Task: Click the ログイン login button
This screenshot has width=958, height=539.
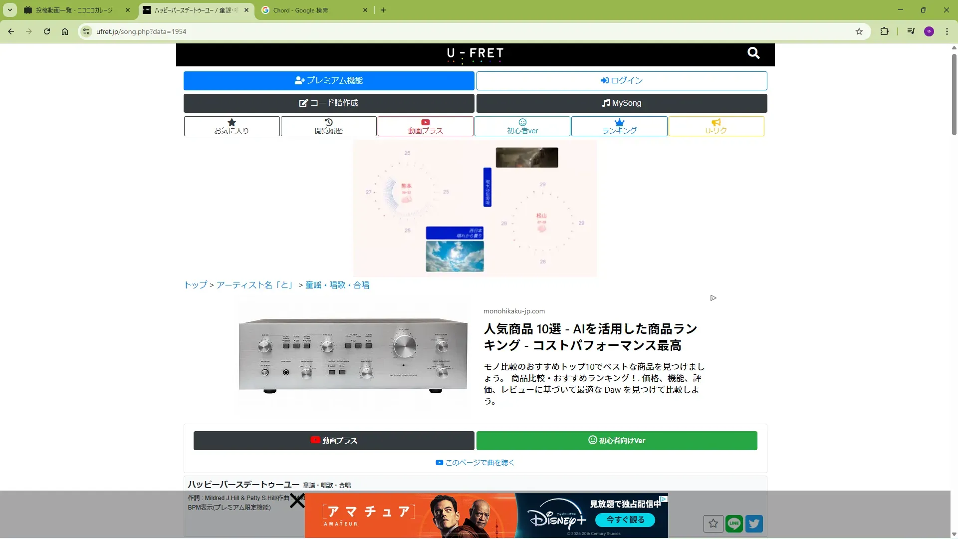Action: 622,80
